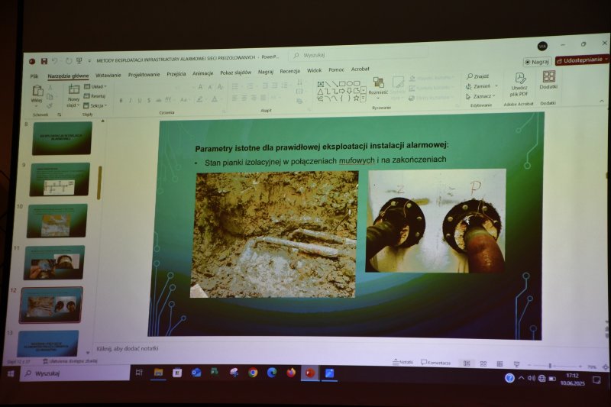This screenshot has height=407, width=611.
Task: Open Rozmieść arrange options
Action: (378, 87)
